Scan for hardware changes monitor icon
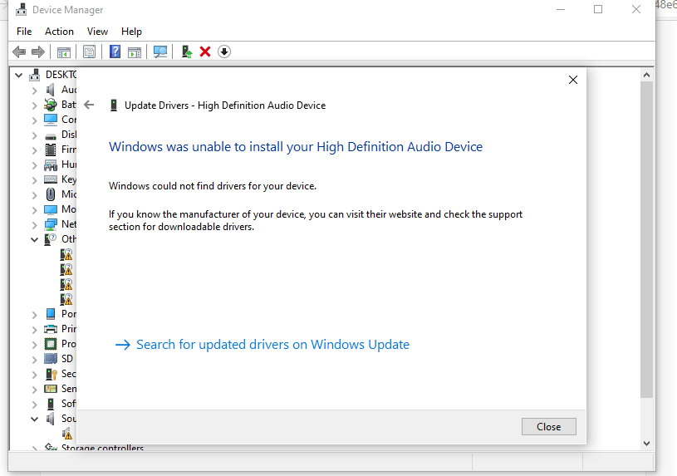This screenshot has height=476, width=677. click(x=160, y=52)
